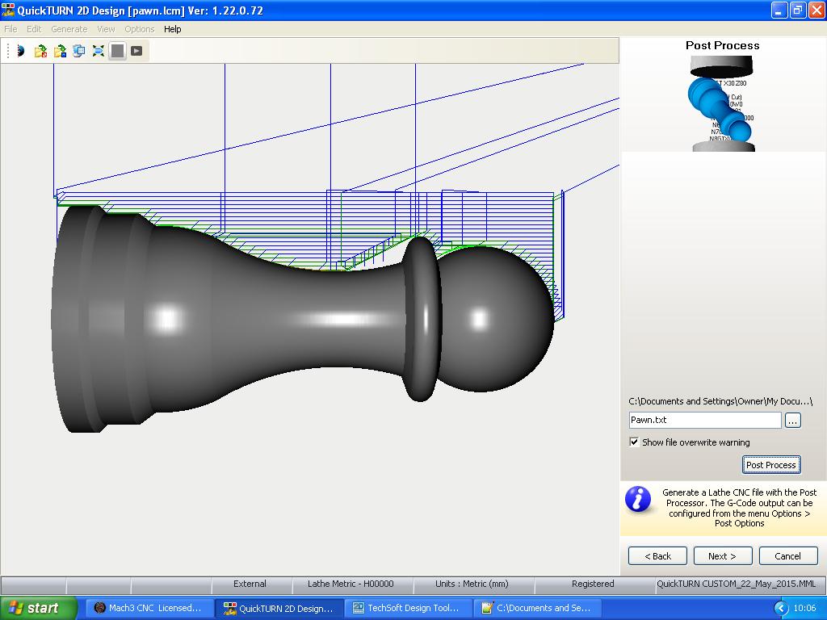The height and width of the screenshot is (620, 827).
Task: Click the blue info icon in help panel
Action: pyautogui.click(x=638, y=501)
